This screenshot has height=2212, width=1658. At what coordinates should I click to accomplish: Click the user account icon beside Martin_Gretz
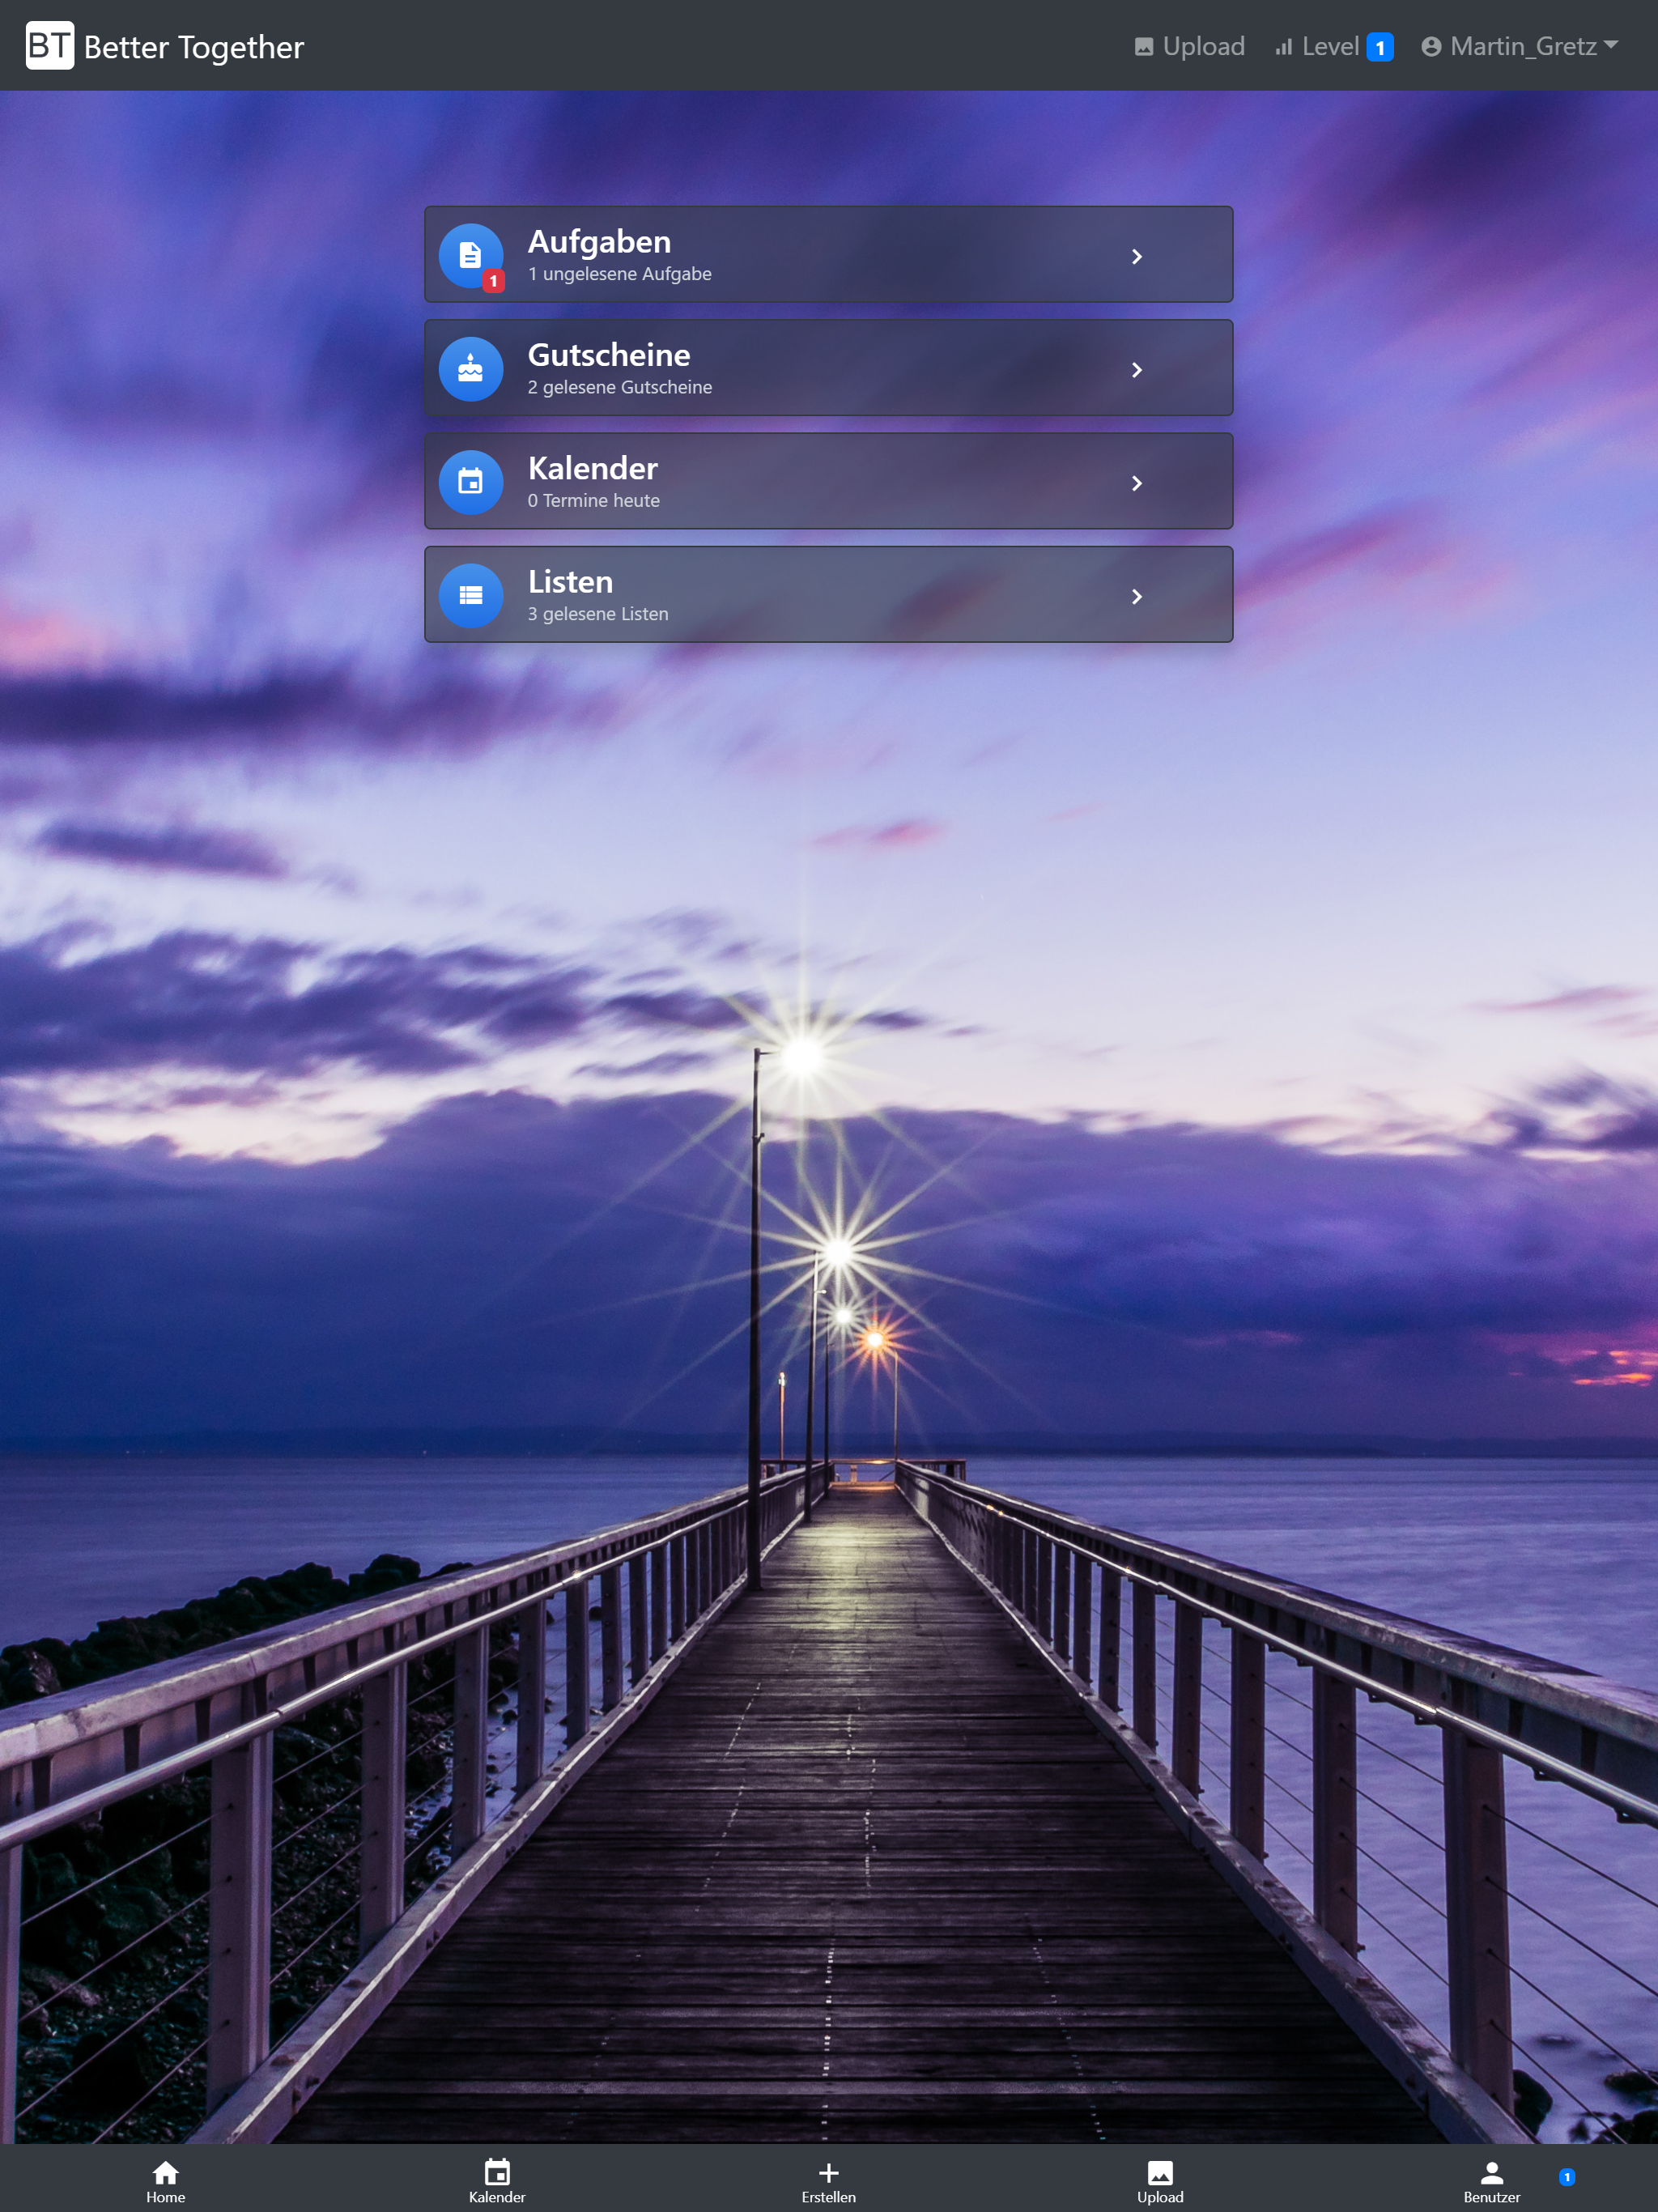point(1431,47)
